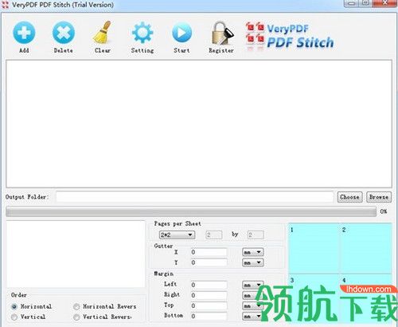
Task: Select Vertical Reverse order option
Action: coord(76,317)
